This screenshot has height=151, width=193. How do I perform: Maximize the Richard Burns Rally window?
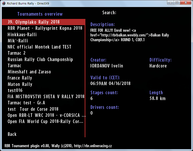pos(177,3)
